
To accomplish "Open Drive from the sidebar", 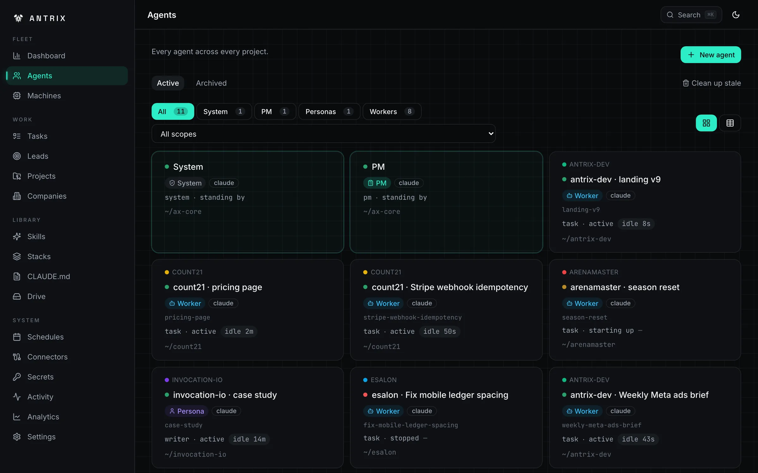I will pyautogui.click(x=67, y=296).
